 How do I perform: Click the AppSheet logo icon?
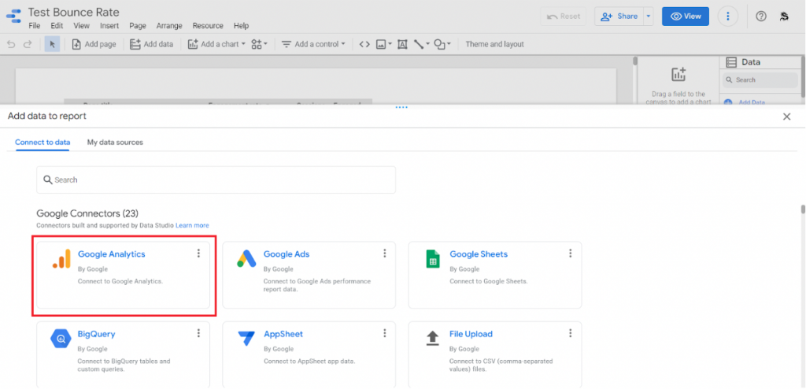[x=246, y=339]
